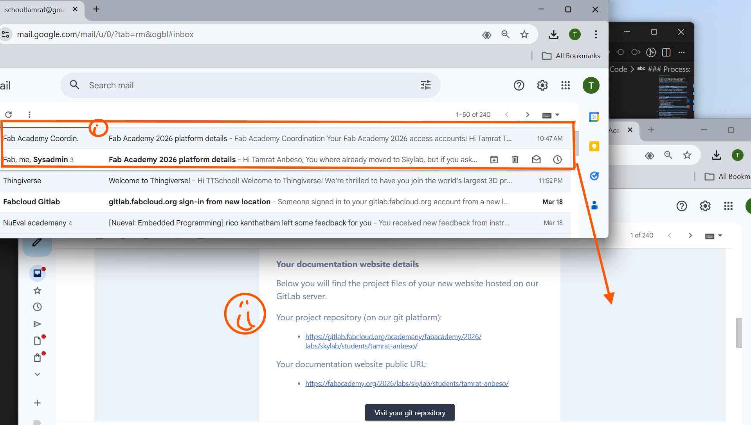This screenshot has height=425, width=751.
Task: Open Starred in back Gmail window sidebar
Action: coord(38,290)
